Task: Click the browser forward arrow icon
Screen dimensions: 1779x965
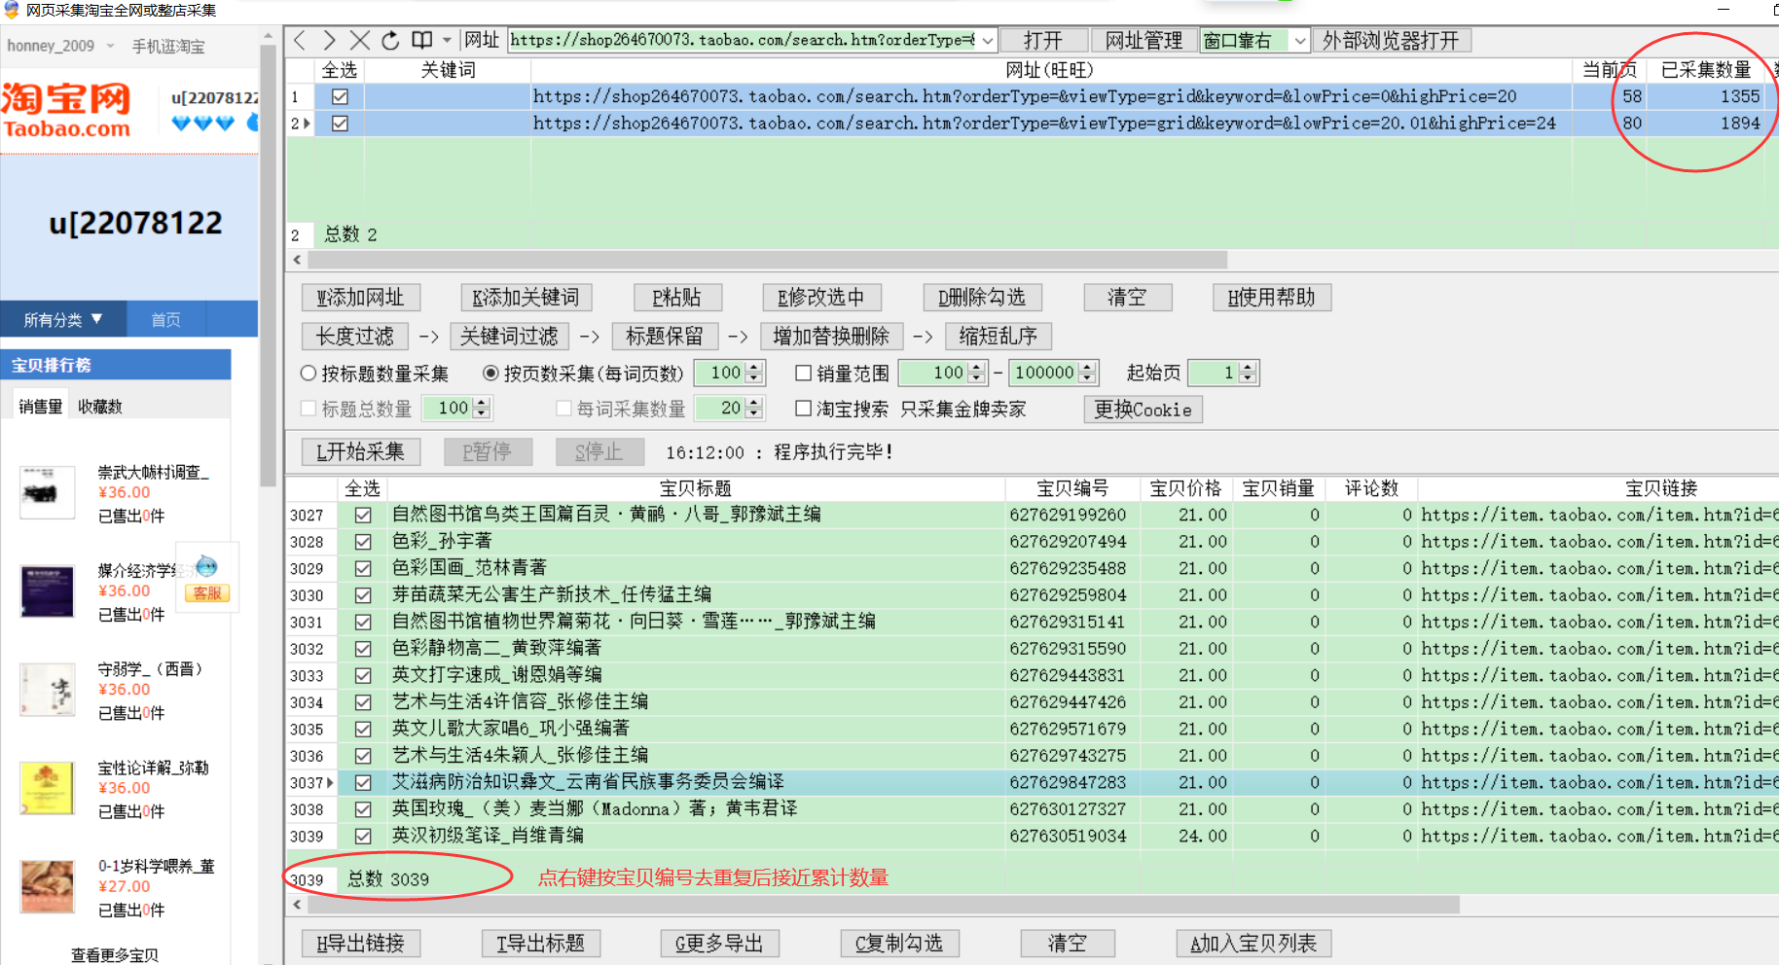Action: point(329,40)
